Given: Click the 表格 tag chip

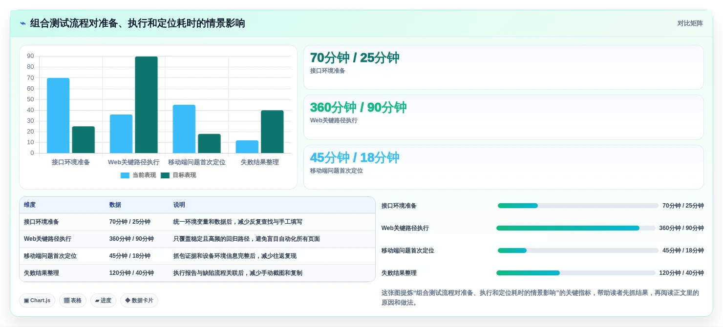Looking at the screenshot, I should [x=73, y=300].
